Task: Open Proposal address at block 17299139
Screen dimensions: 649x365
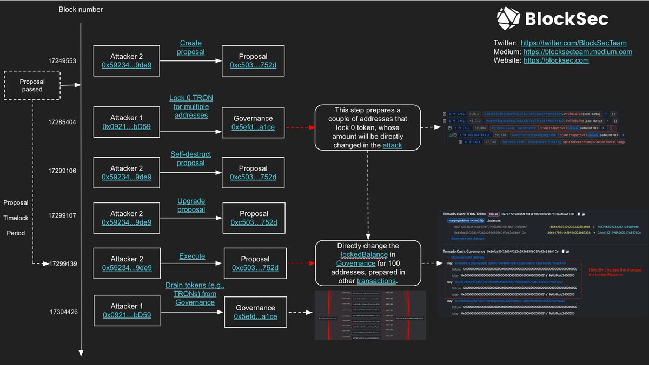Action: 255,268
